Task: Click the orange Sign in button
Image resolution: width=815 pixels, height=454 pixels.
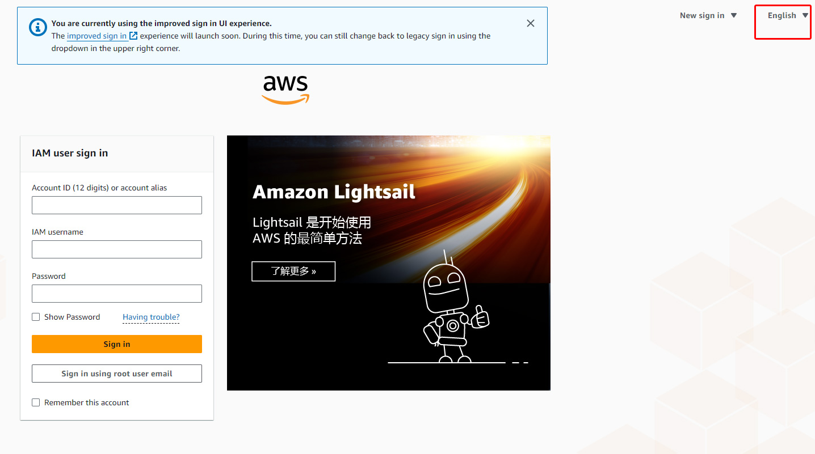Action: coord(117,344)
